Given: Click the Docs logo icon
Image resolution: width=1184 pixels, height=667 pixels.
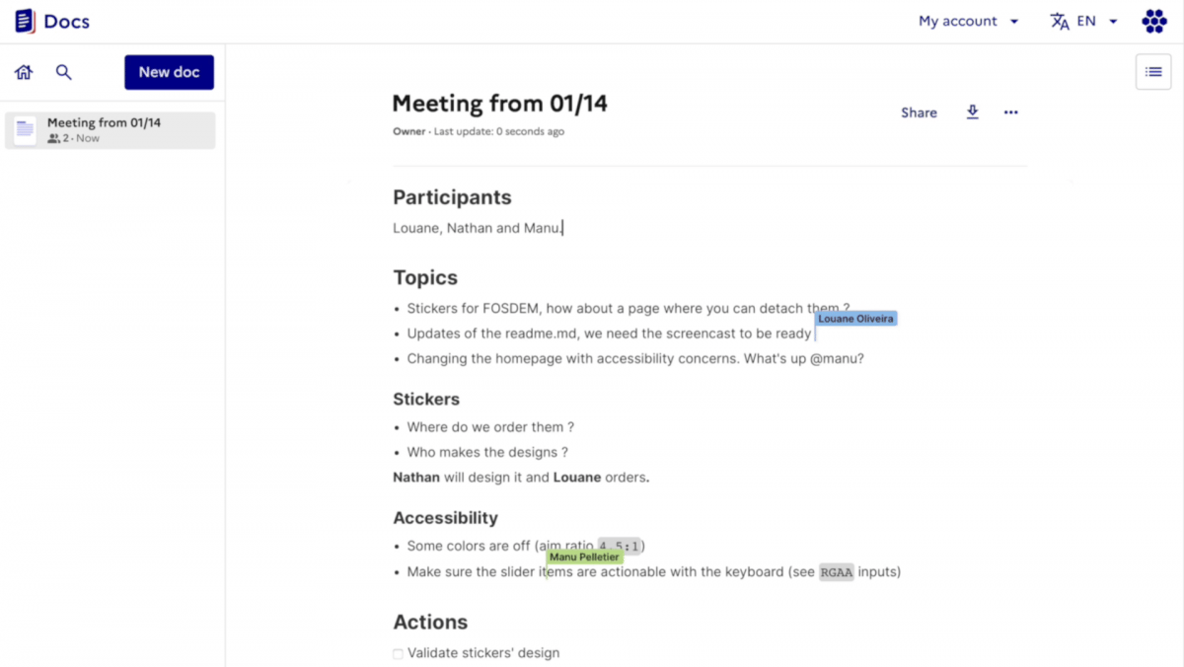Looking at the screenshot, I should coord(25,21).
